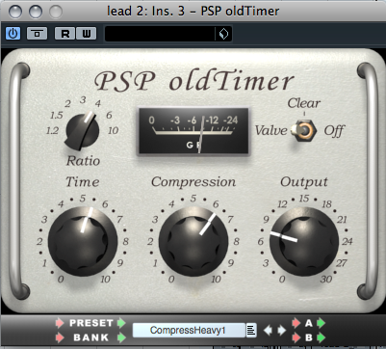Click the Ratio knob
Viewport: 386px width, 349px height.
click(83, 131)
